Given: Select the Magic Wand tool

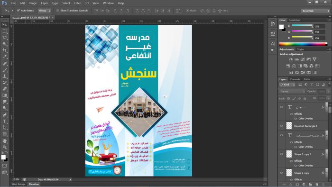Looking at the screenshot, I should pos(4,44).
